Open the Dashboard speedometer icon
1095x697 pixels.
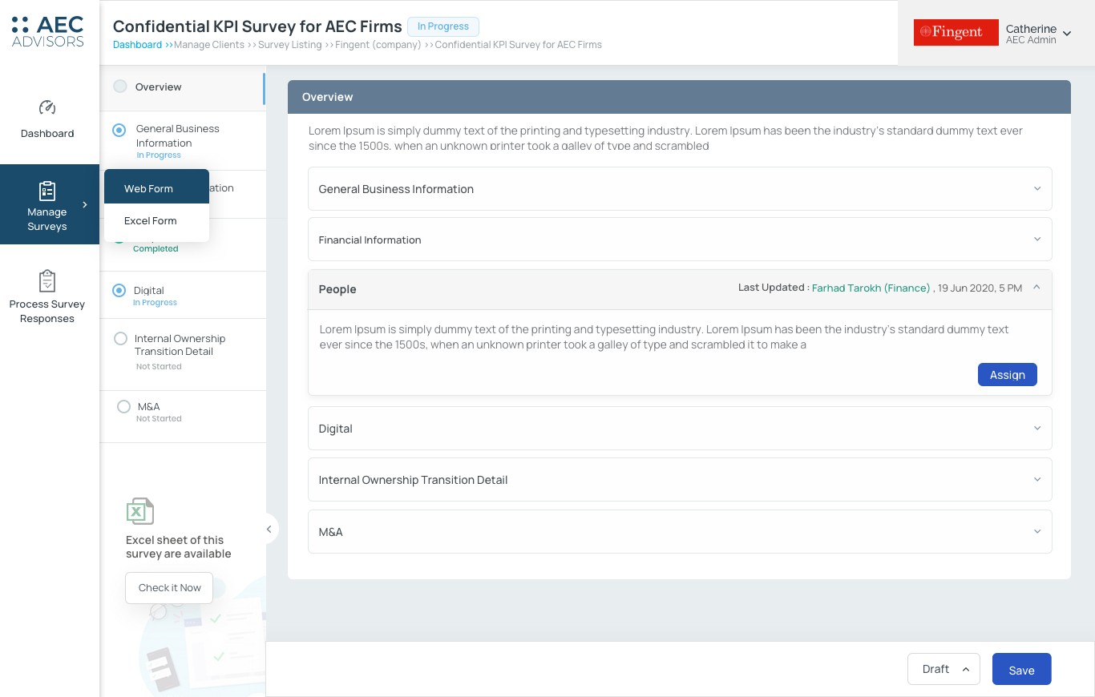point(47,107)
